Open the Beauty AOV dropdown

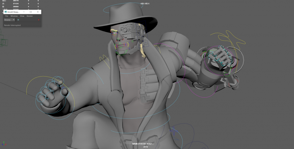click(x=9, y=20)
